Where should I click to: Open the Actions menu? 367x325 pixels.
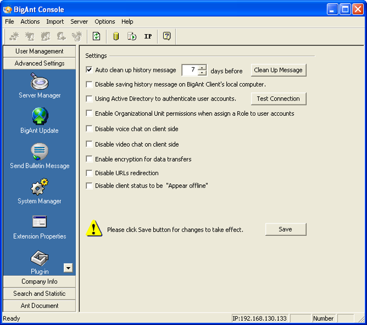click(x=30, y=22)
